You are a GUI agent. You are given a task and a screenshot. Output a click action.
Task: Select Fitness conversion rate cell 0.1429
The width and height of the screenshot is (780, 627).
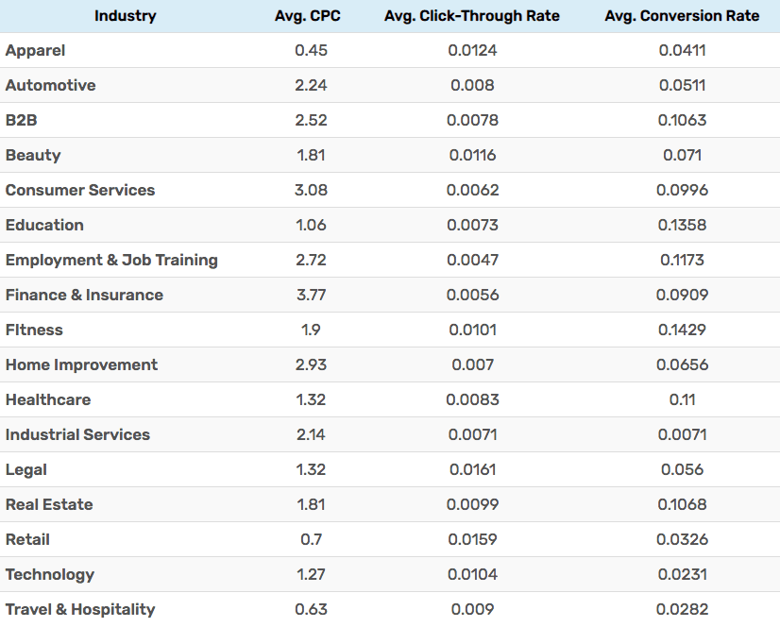tap(682, 330)
